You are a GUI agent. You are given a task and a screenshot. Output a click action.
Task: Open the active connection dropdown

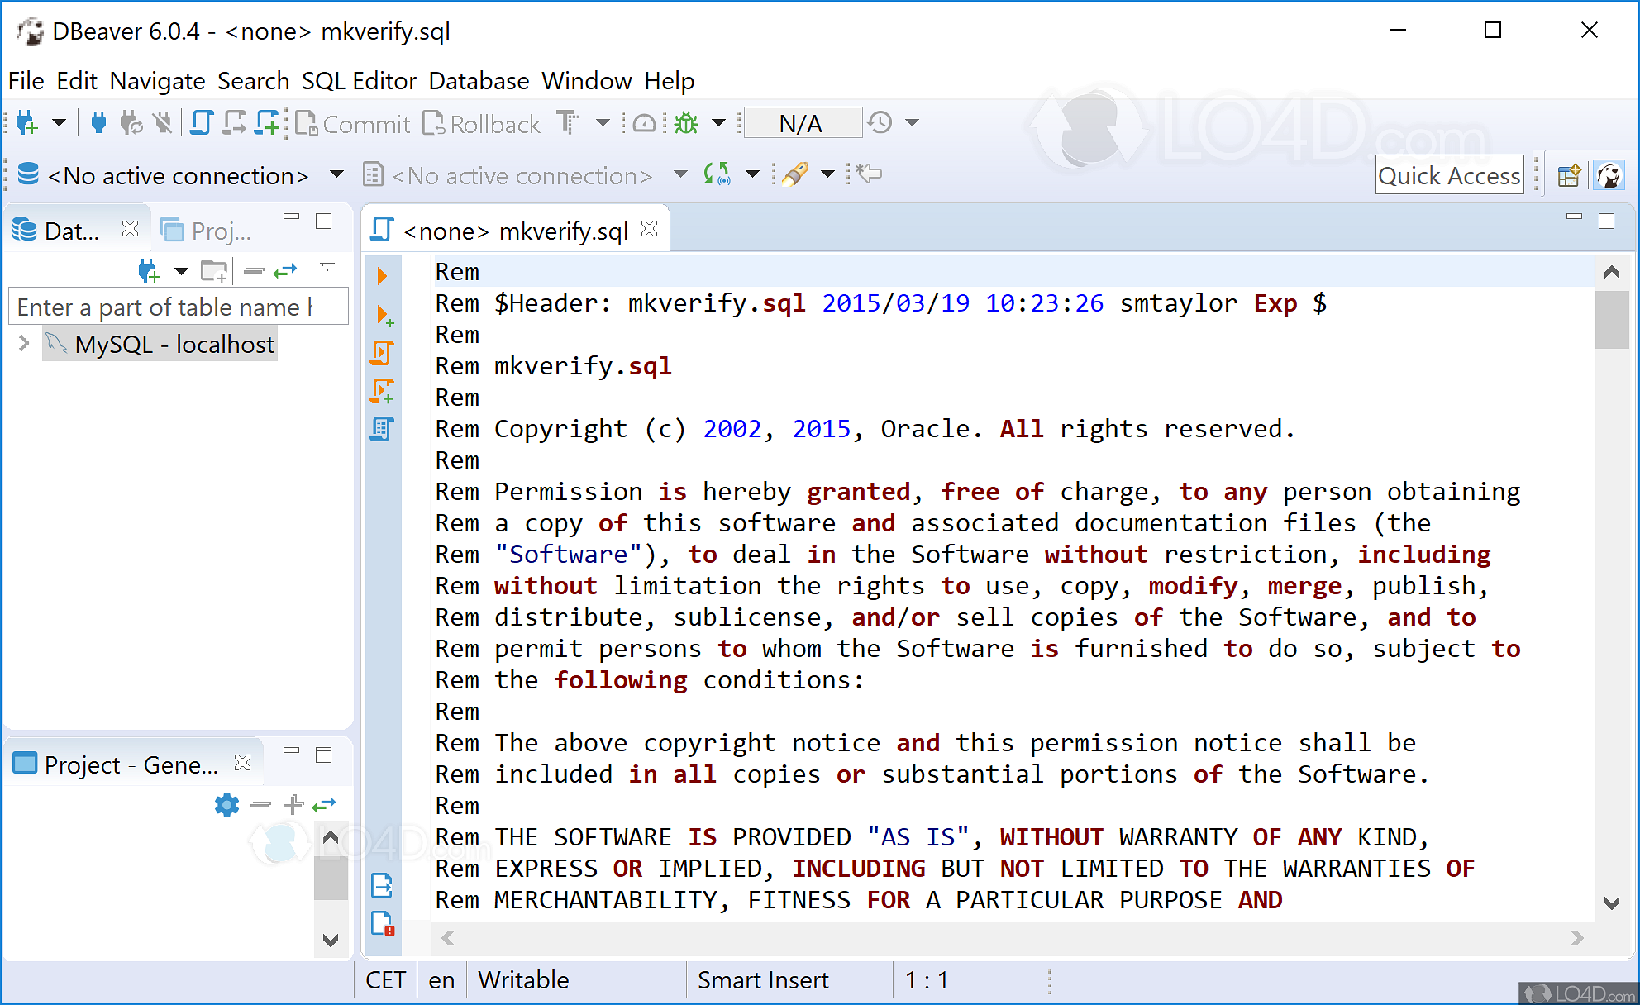(336, 175)
